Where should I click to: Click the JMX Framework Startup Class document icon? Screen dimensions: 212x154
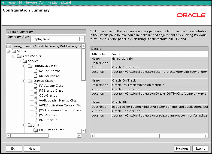(36, 110)
